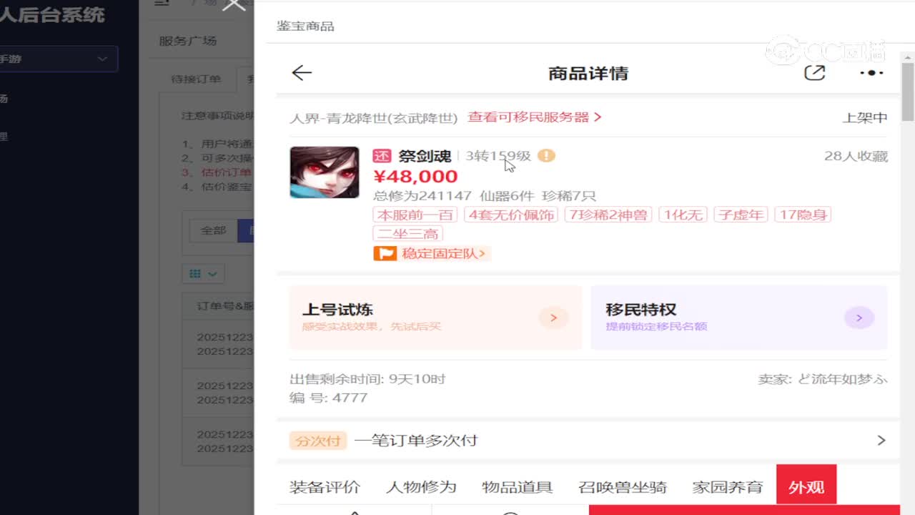This screenshot has width=915, height=515.
Task: Click the orange 稳定固定队 flag icon
Action: click(x=385, y=253)
